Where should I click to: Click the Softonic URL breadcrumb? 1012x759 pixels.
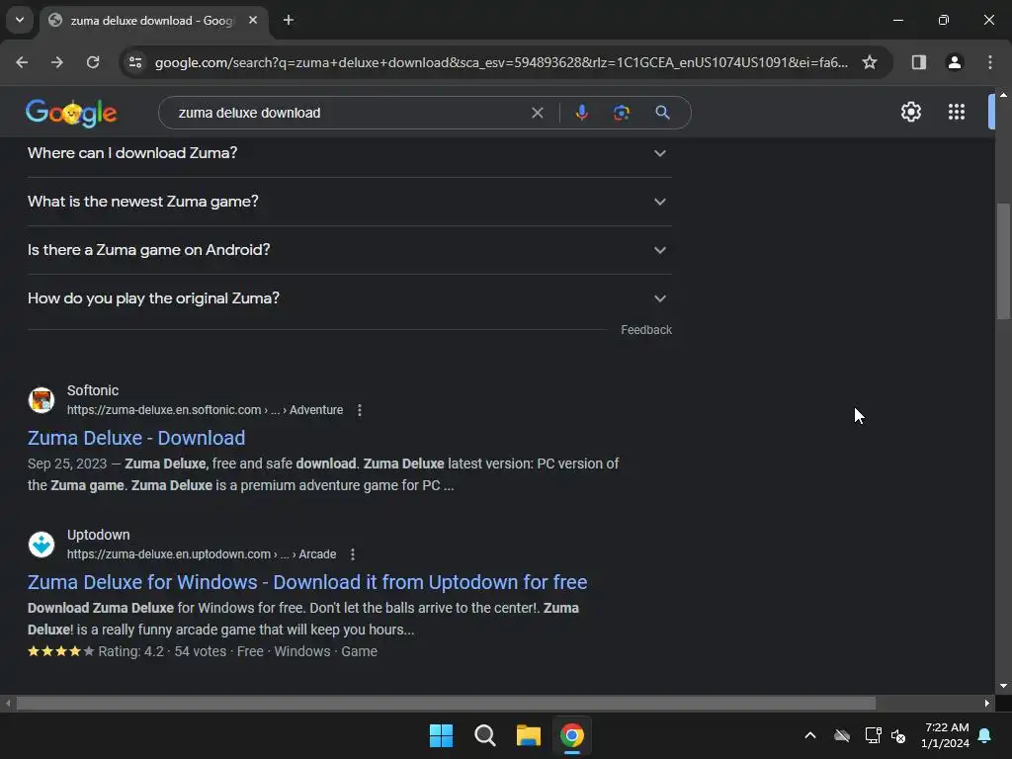[205, 410]
